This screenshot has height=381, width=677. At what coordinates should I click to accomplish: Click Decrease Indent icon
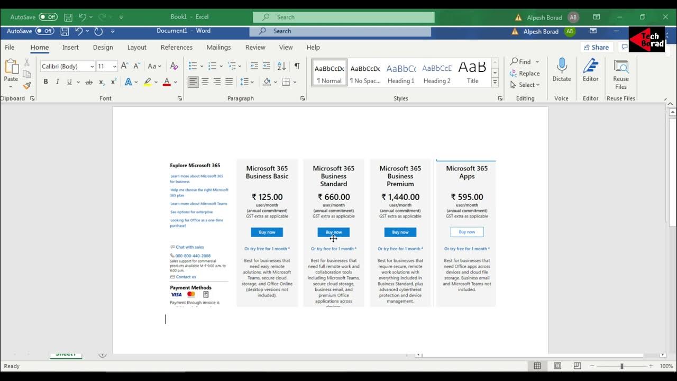coord(254,66)
